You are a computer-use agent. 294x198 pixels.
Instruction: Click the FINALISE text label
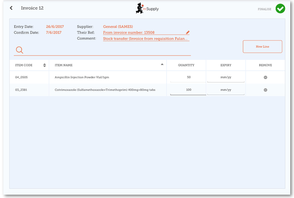coord(265,9)
